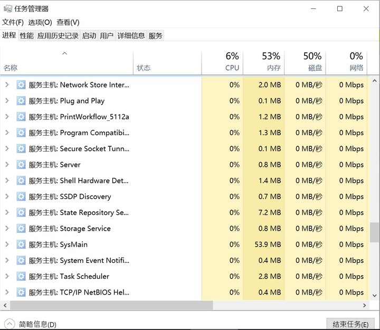Viewport: 380px width, 330px height.
Task: Click gear icon of PrintWorkflow_5112a row
Action: point(21,117)
